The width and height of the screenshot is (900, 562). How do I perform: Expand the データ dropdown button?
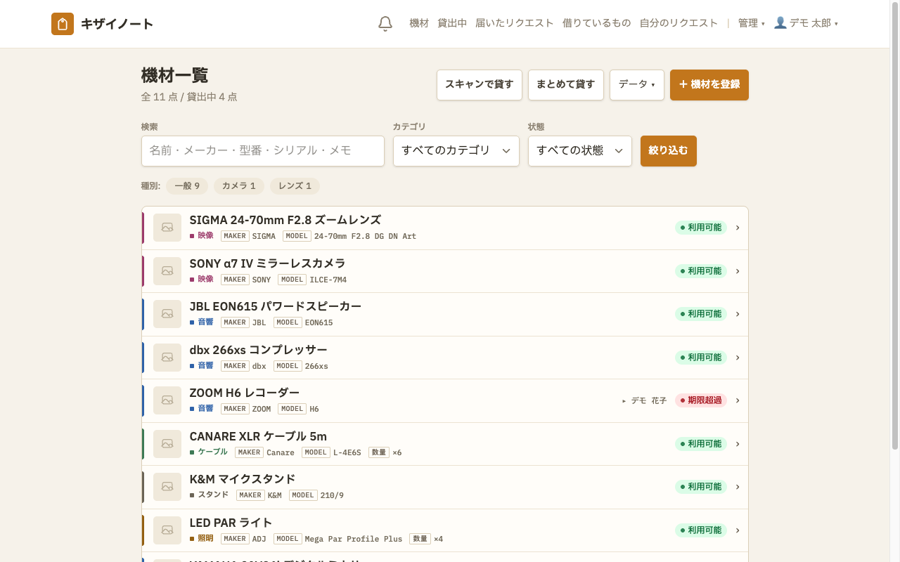tap(637, 85)
